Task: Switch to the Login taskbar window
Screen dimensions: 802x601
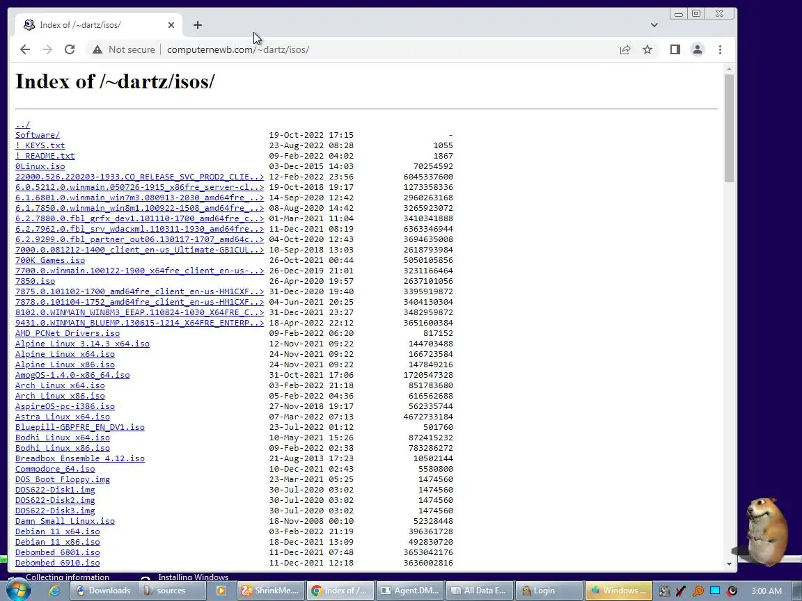Action: (549, 591)
